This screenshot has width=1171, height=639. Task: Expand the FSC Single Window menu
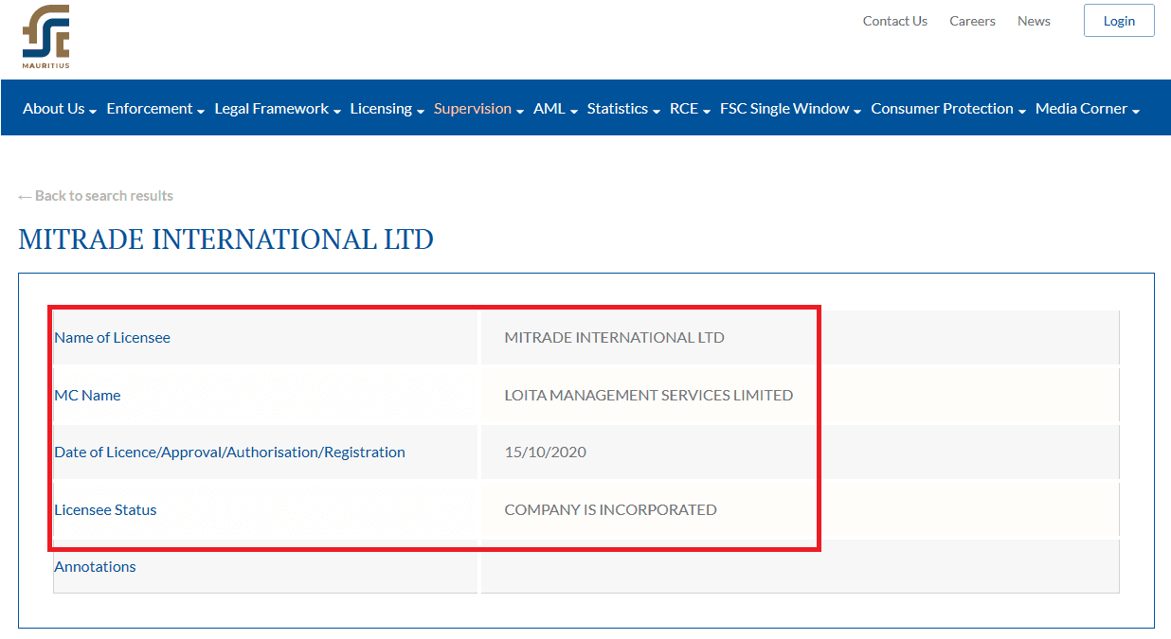pos(790,109)
